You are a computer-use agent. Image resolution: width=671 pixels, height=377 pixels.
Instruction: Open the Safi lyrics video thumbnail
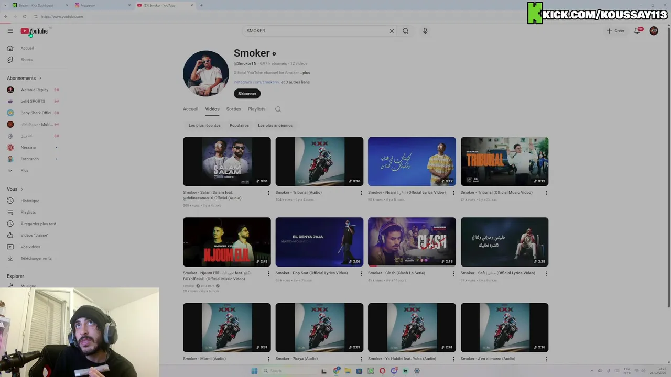[x=504, y=242]
